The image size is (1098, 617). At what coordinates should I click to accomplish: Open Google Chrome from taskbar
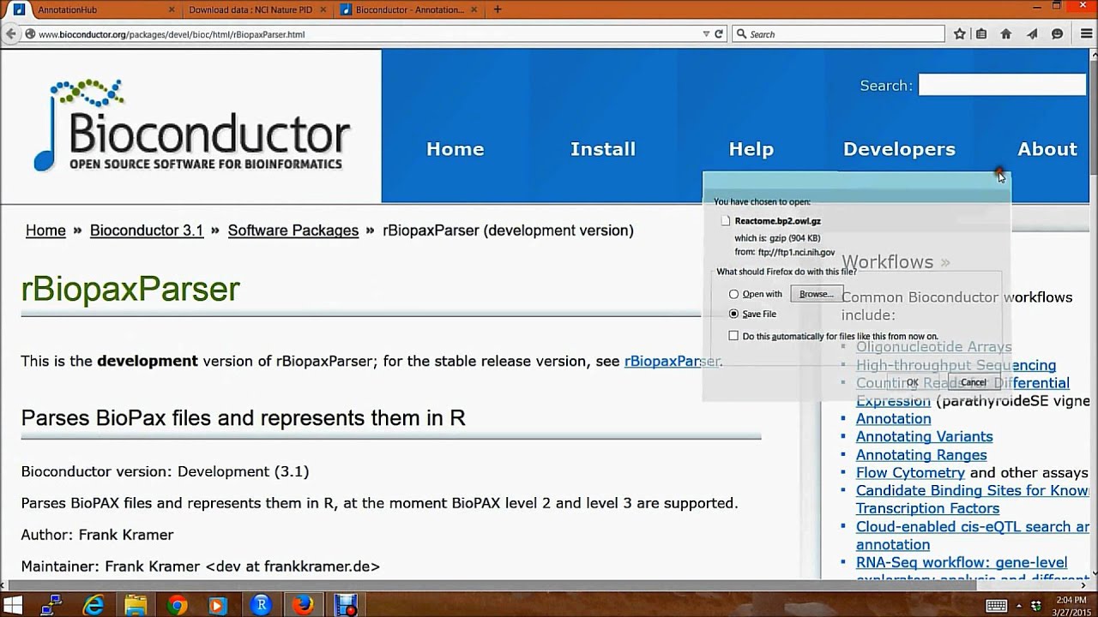[x=178, y=605]
